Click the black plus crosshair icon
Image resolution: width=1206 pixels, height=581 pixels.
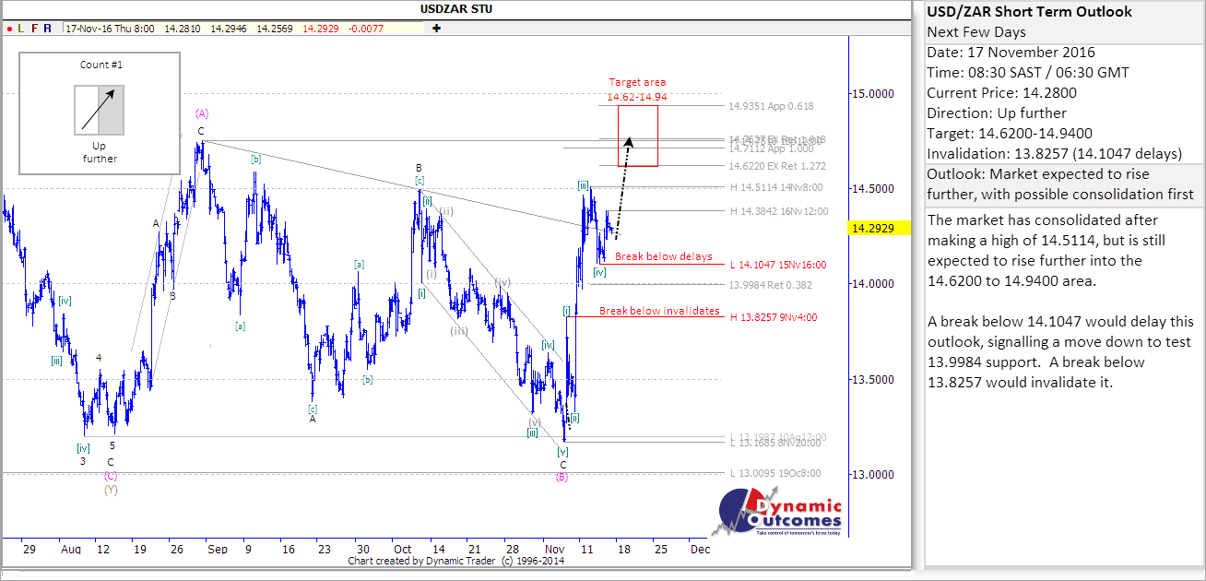click(436, 28)
